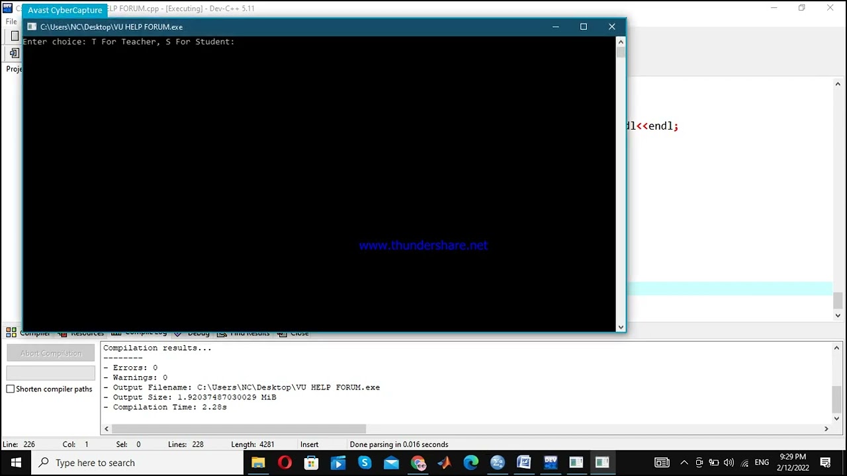Image resolution: width=847 pixels, height=476 pixels.
Task: Click Dev-C++ title bar app icon
Action: coord(7,8)
